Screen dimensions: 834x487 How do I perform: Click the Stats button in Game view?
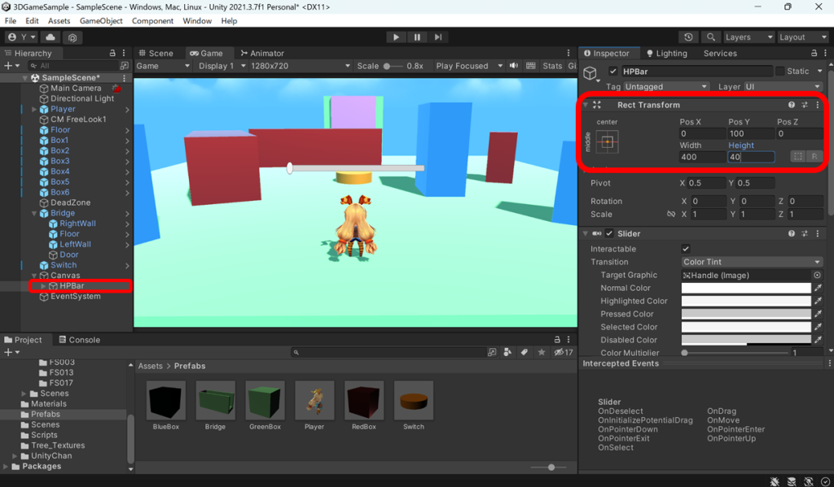(551, 66)
